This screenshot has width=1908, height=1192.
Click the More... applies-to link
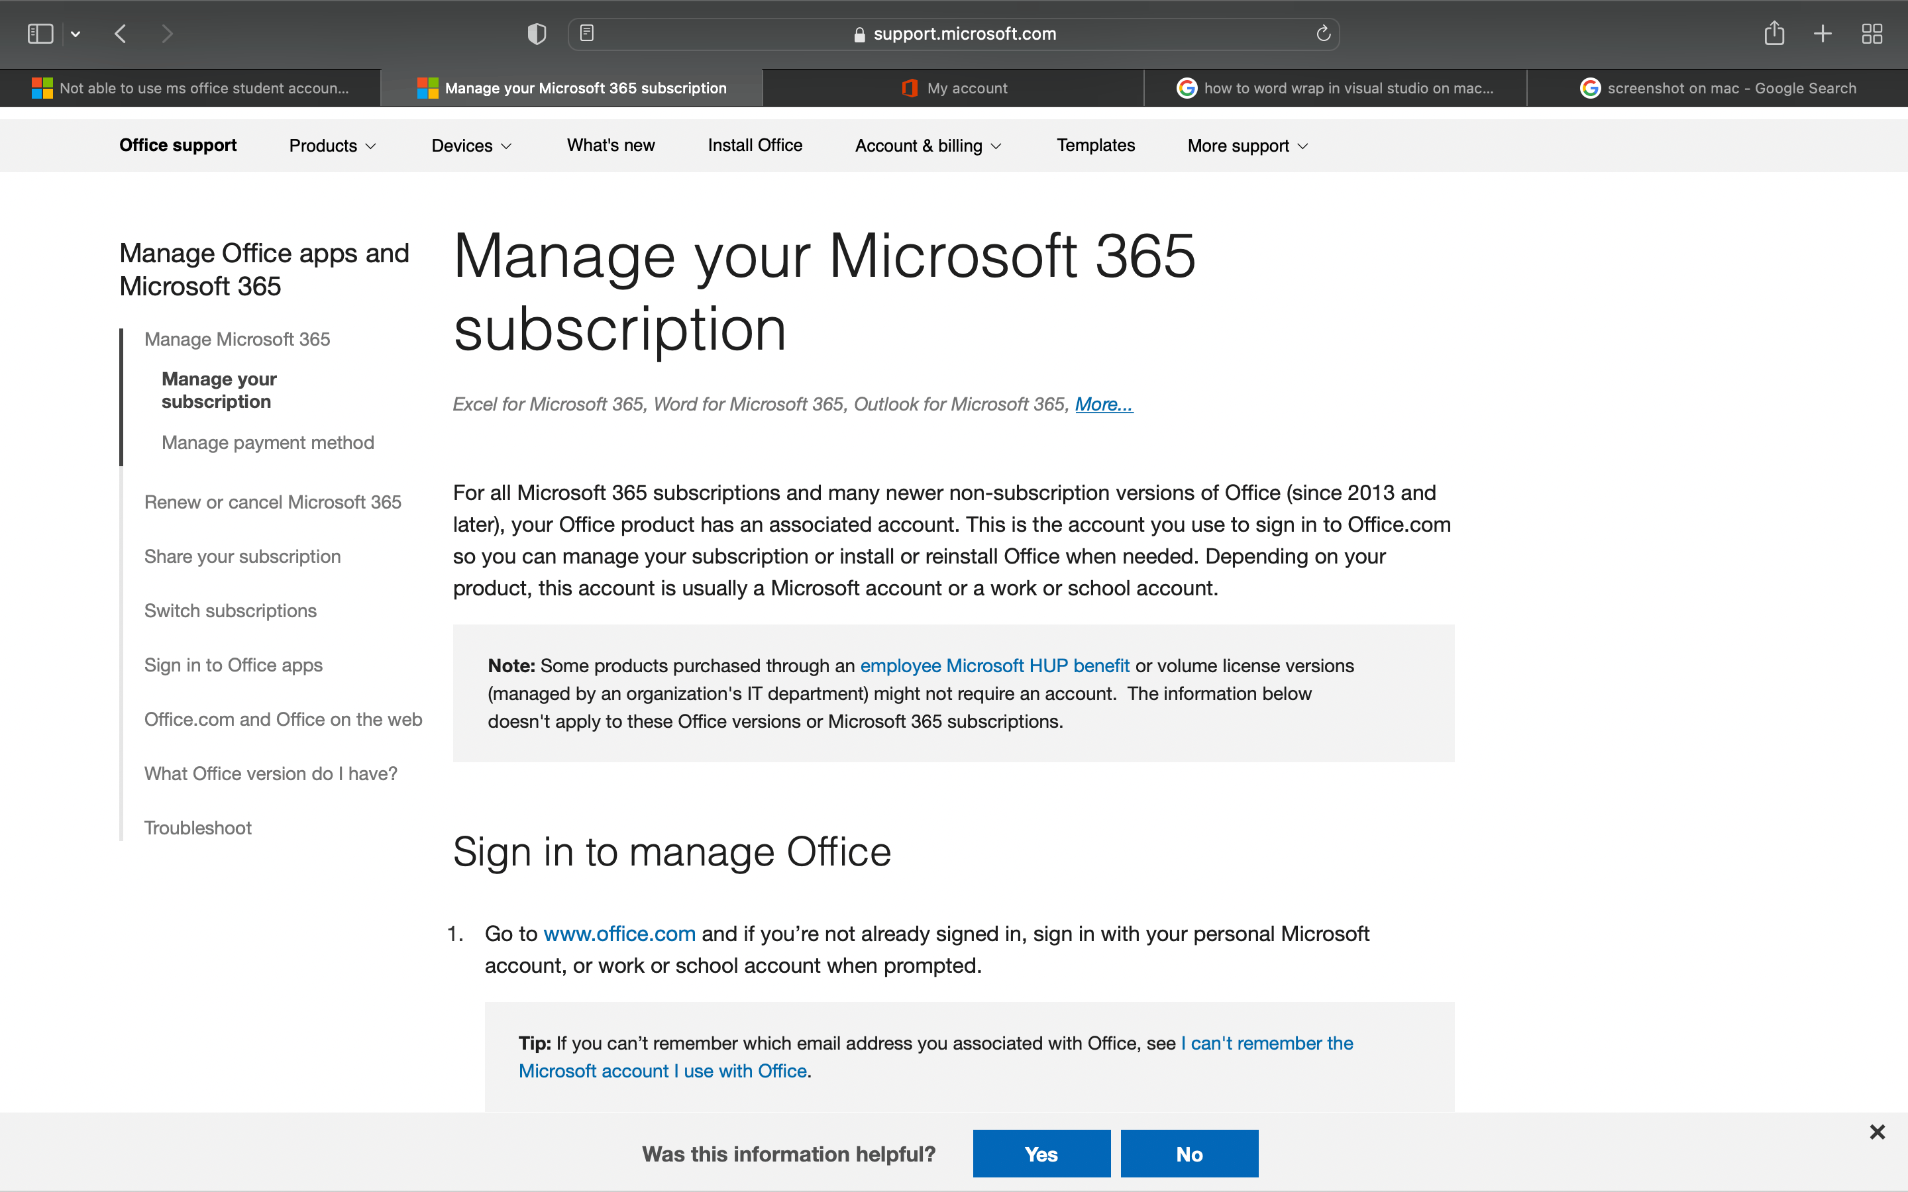coord(1104,405)
